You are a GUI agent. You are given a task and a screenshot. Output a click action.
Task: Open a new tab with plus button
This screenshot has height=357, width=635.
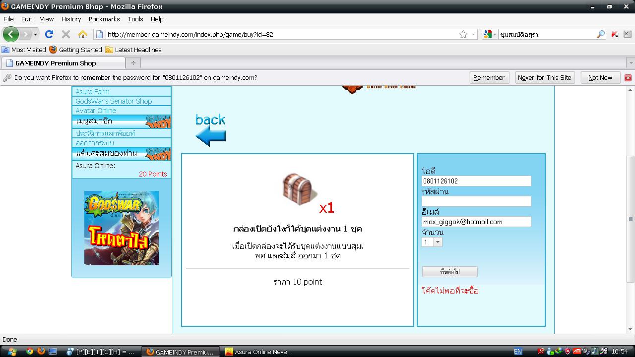tap(133, 63)
